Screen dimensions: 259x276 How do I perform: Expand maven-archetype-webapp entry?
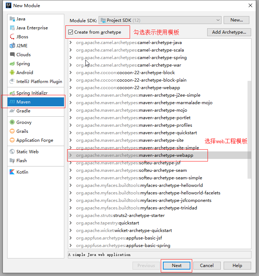pos(71,155)
